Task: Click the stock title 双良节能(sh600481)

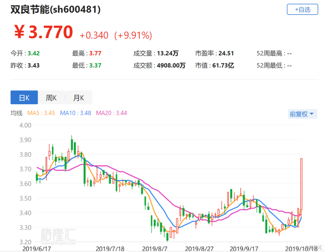Action: coord(56,9)
